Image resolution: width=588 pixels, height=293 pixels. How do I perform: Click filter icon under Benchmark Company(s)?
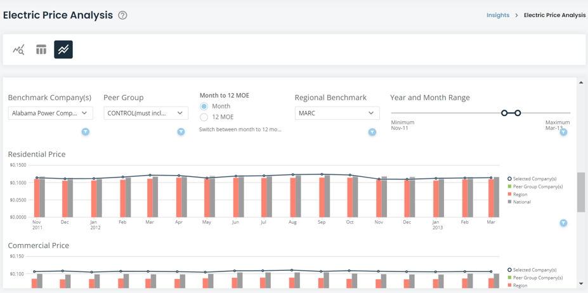click(x=86, y=132)
